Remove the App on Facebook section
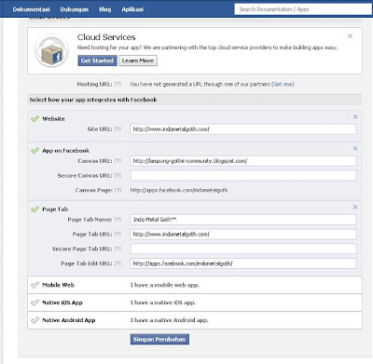 (x=355, y=149)
